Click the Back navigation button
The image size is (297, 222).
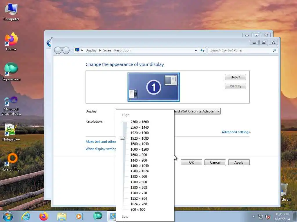tap(58, 50)
